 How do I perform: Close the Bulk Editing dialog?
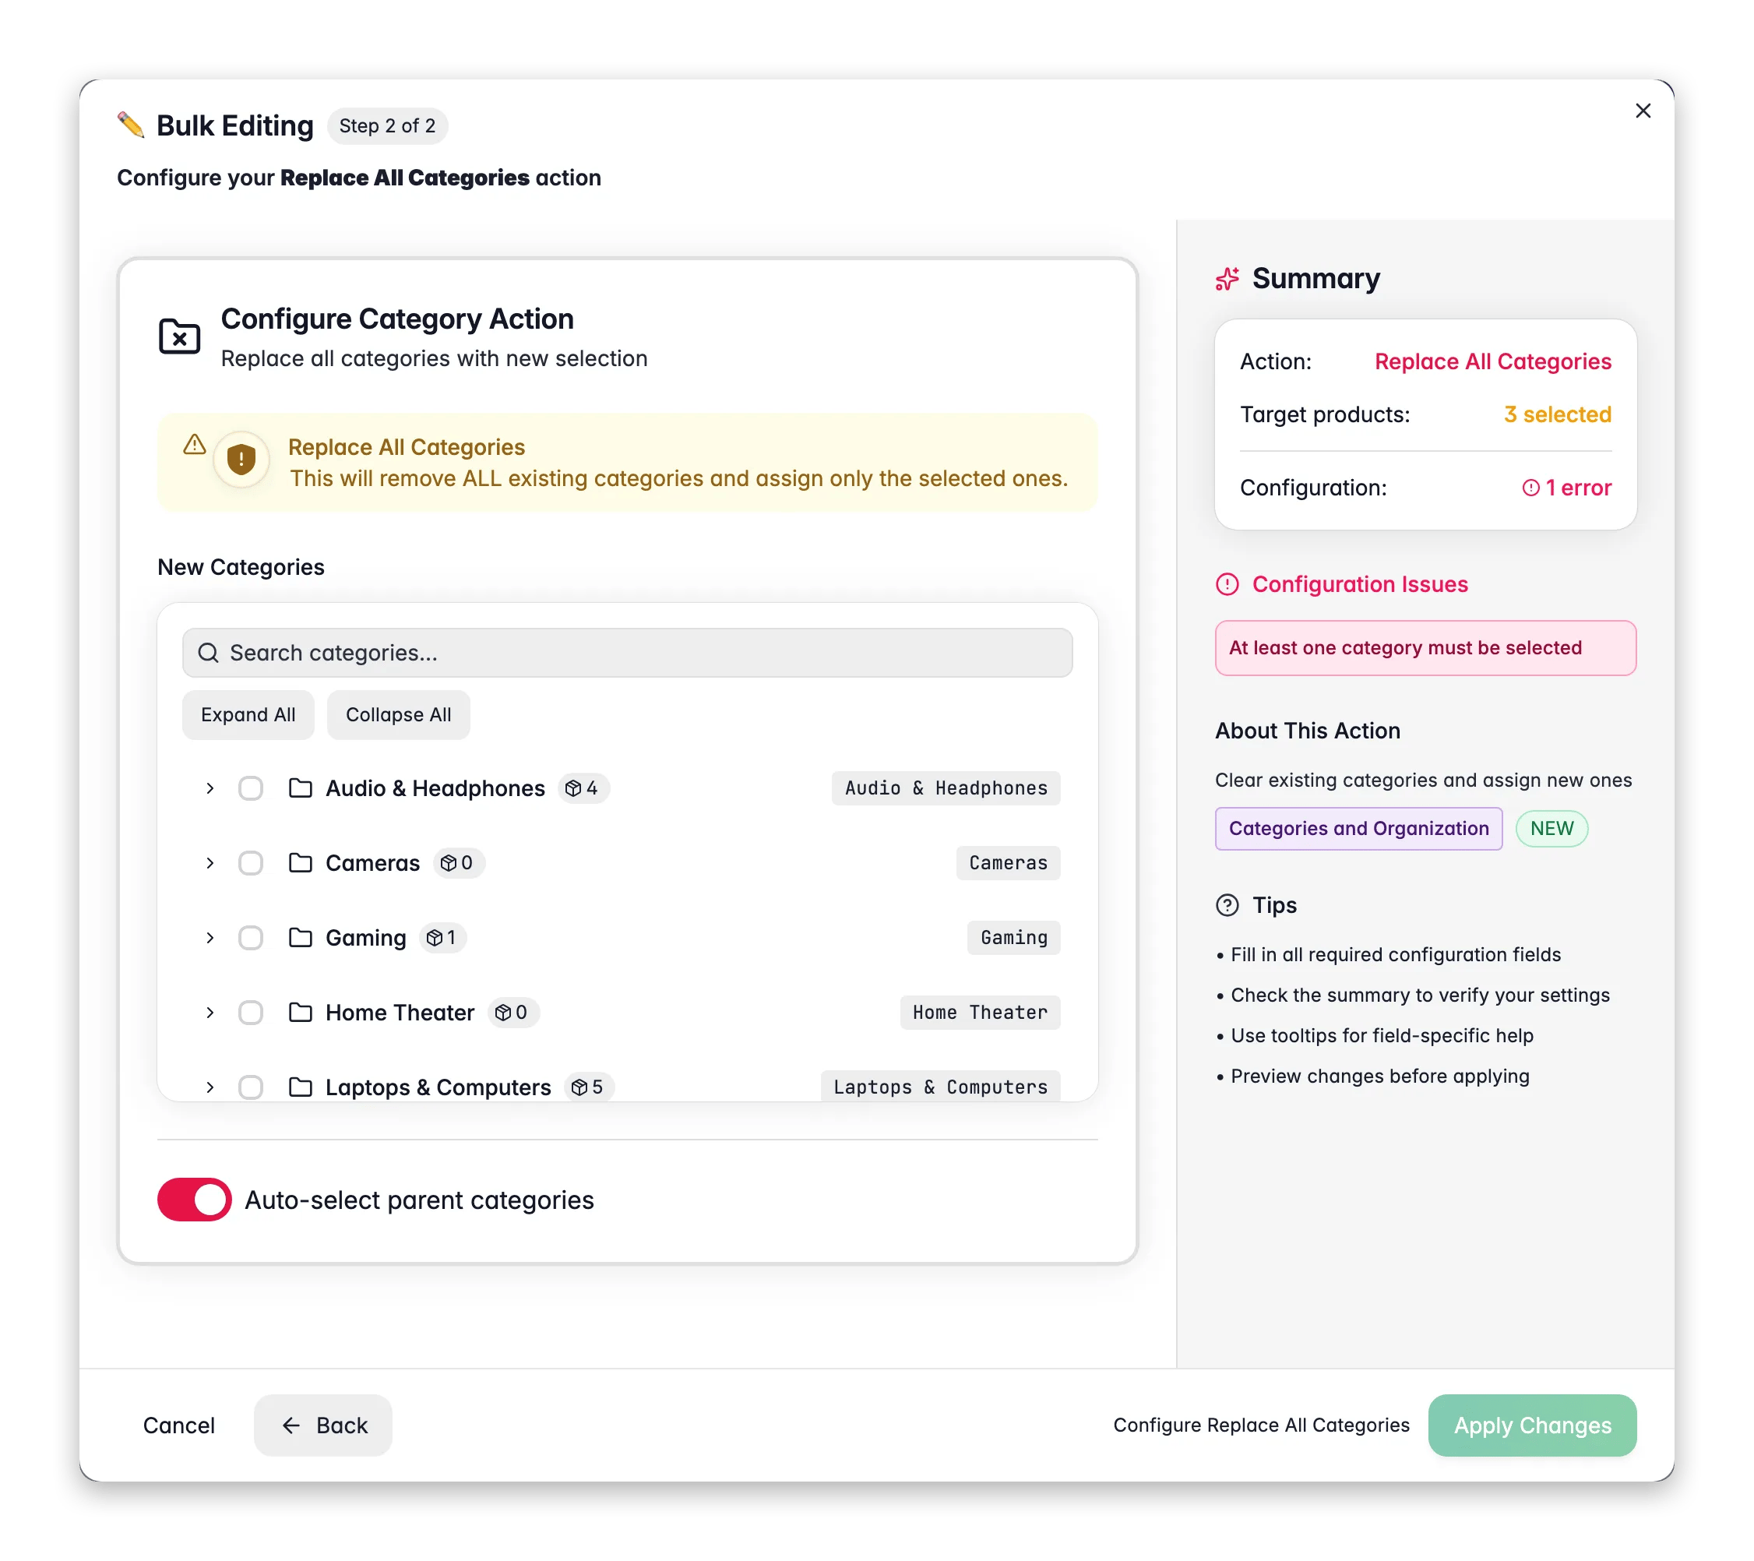point(1643,111)
